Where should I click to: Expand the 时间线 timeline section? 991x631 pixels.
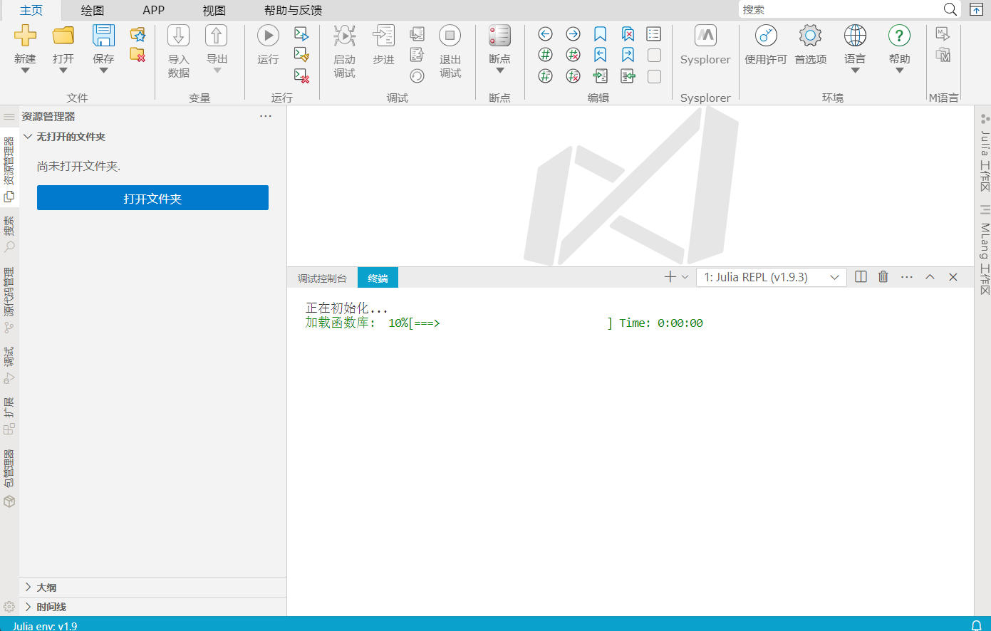click(51, 607)
